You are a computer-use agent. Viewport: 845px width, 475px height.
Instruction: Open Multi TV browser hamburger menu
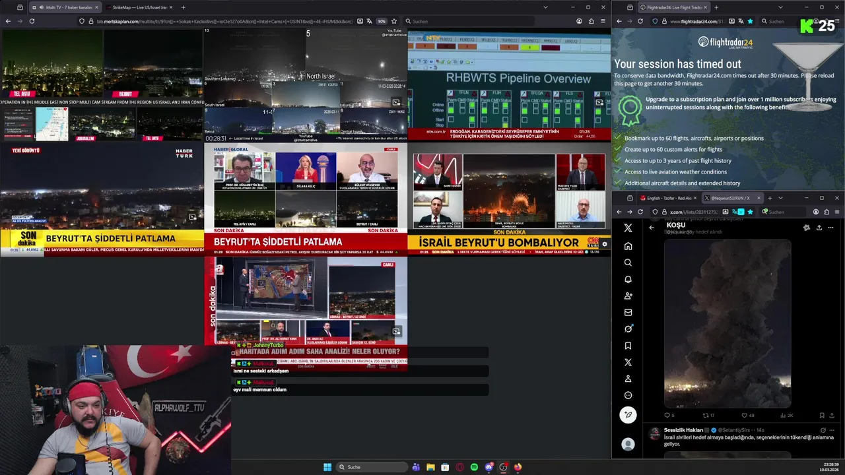pos(603,21)
